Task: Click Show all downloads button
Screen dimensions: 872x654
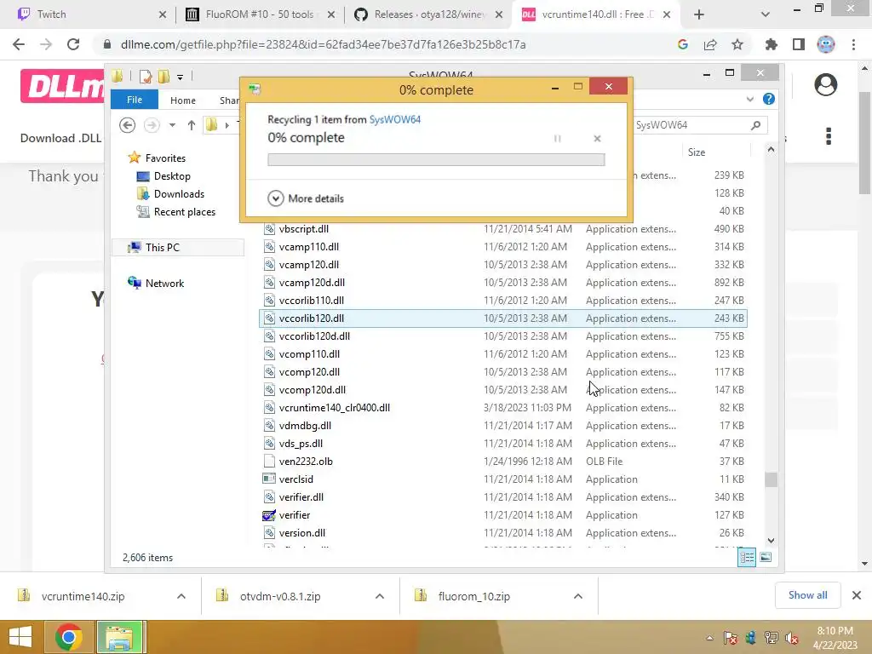Action: pyautogui.click(x=807, y=595)
